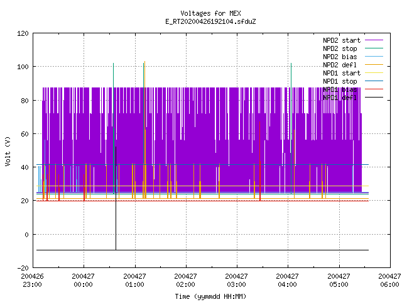
Task: Click the y-axis value 40
Action: click(x=24, y=167)
